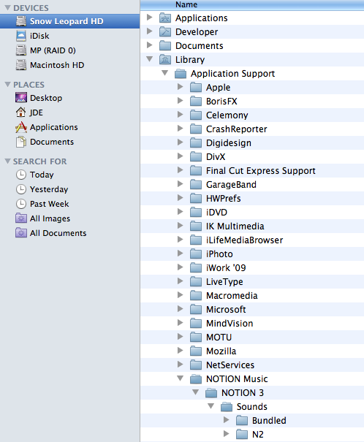Image resolution: width=364 pixels, height=442 pixels.
Task: Click the Library folder icon
Action: 165,59
